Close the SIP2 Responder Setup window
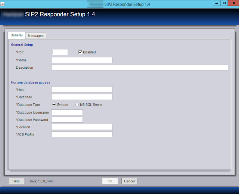 point(233,3)
